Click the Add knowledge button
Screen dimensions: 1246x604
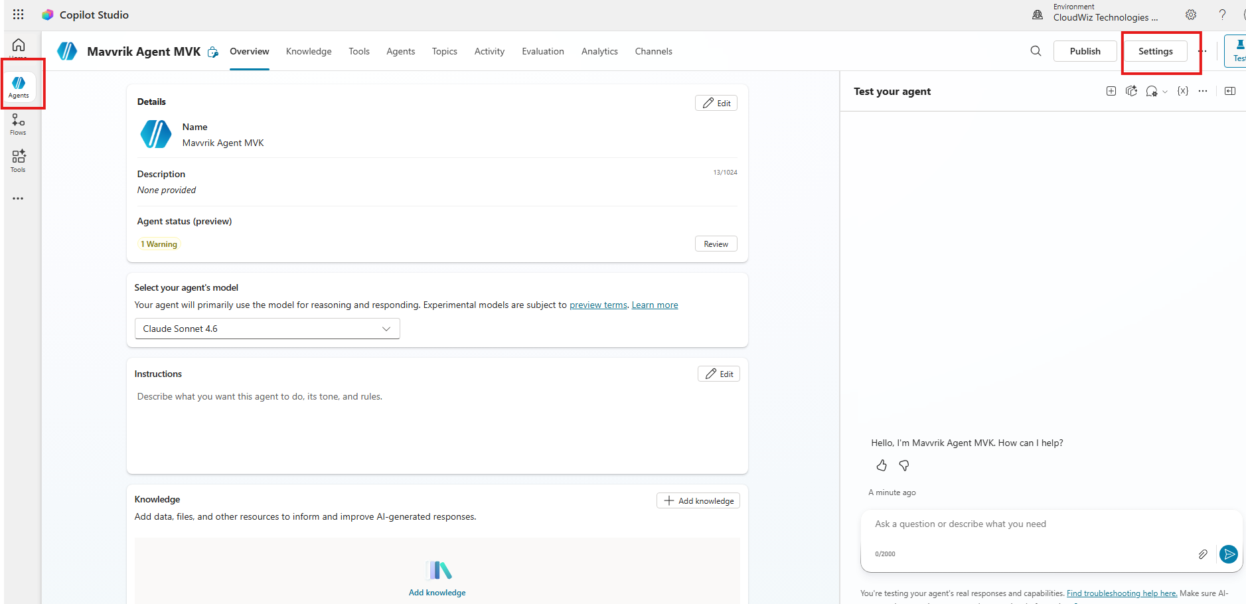pos(698,500)
